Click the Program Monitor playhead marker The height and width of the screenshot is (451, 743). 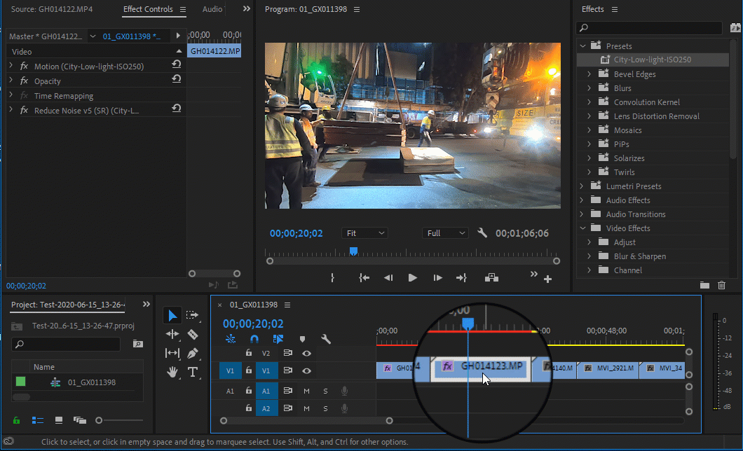click(x=353, y=251)
